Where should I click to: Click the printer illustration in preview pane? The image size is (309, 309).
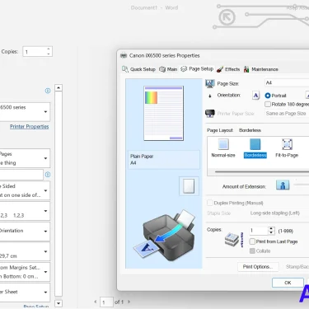click(165, 236)
